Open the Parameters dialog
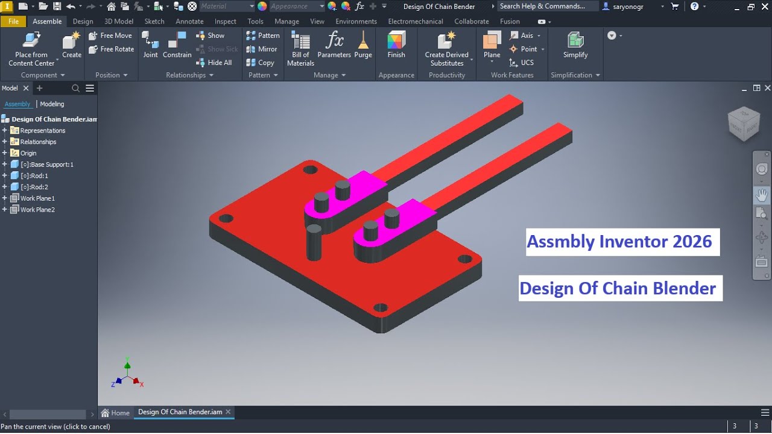 tap(334, 45)
